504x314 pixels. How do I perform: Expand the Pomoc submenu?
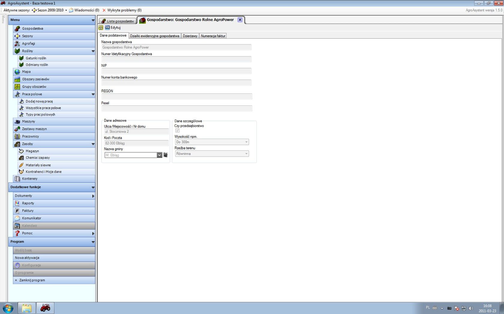coord(93,233)
